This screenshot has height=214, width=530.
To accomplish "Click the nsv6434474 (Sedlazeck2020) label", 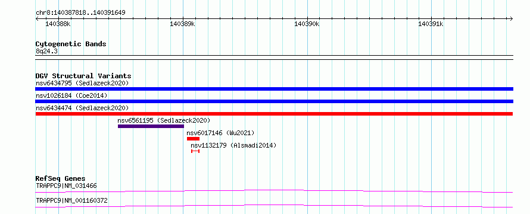I will [x=82, y=108].
